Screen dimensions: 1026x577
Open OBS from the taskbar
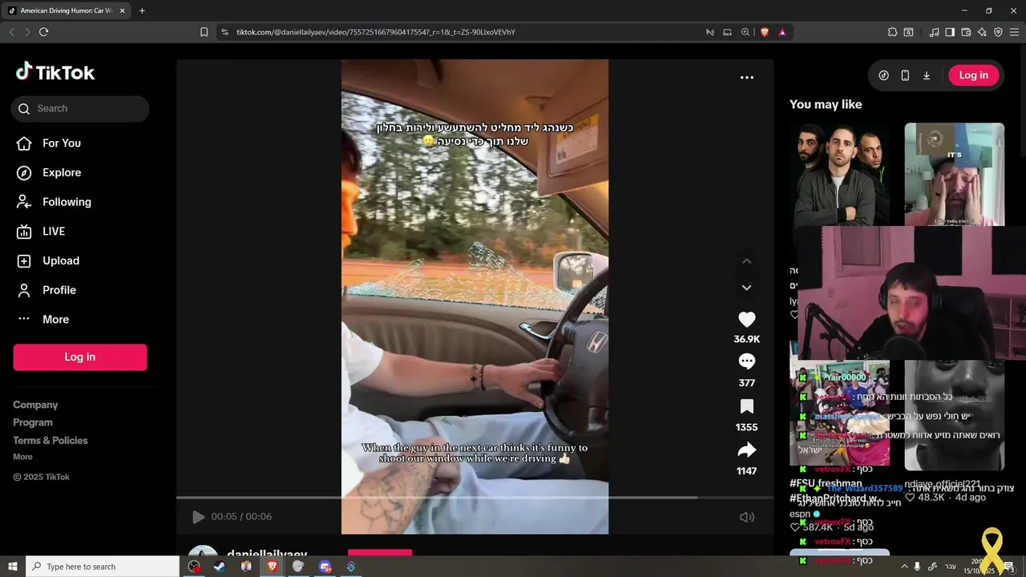coord(194,567)
